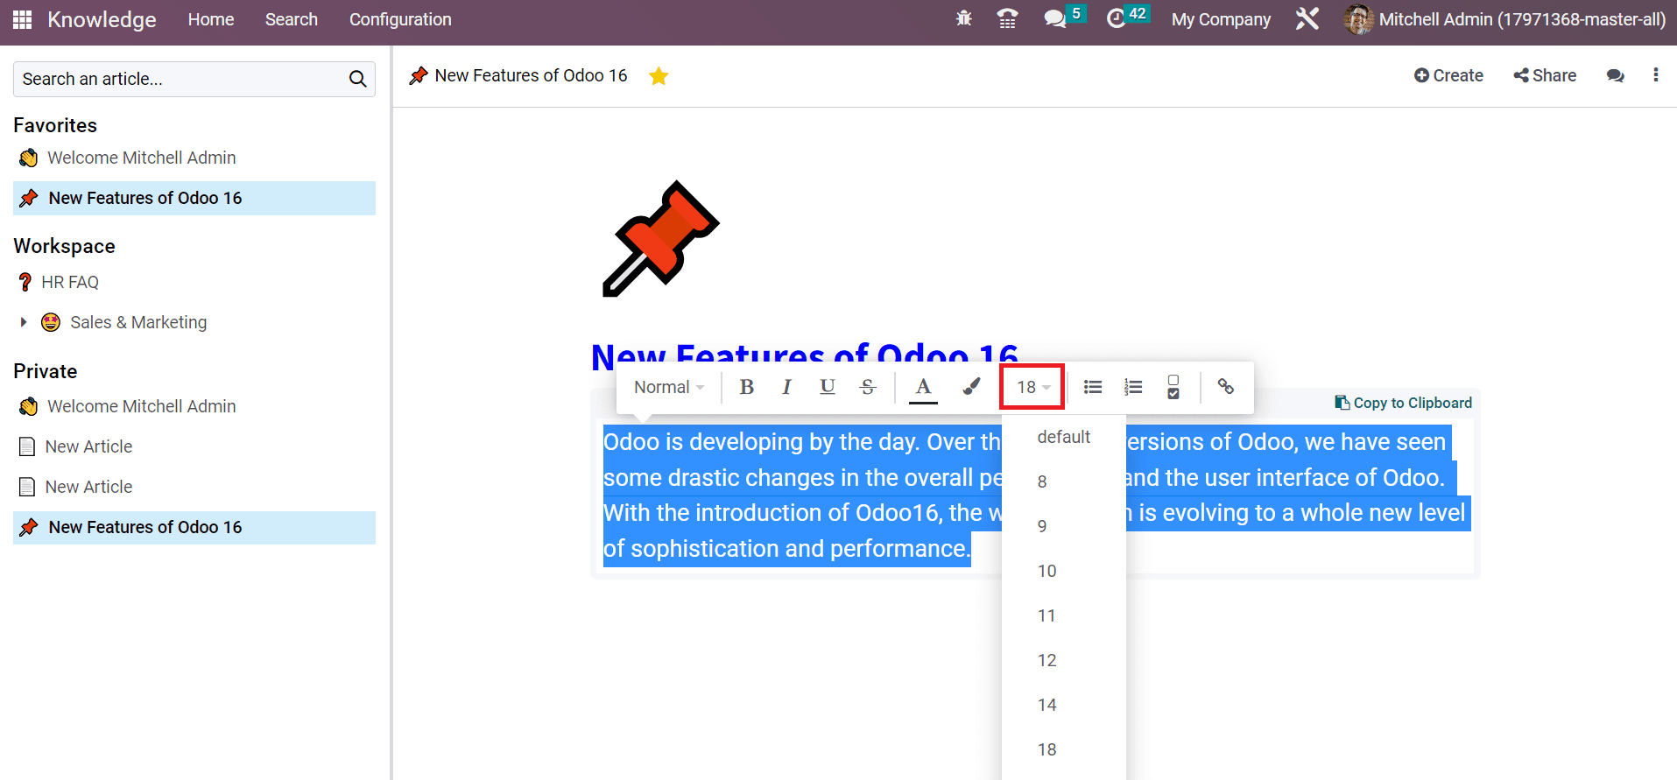Click the large pushpin article icon
Viewport: 1677px width, 780px height.
click(x=660, y=239)
